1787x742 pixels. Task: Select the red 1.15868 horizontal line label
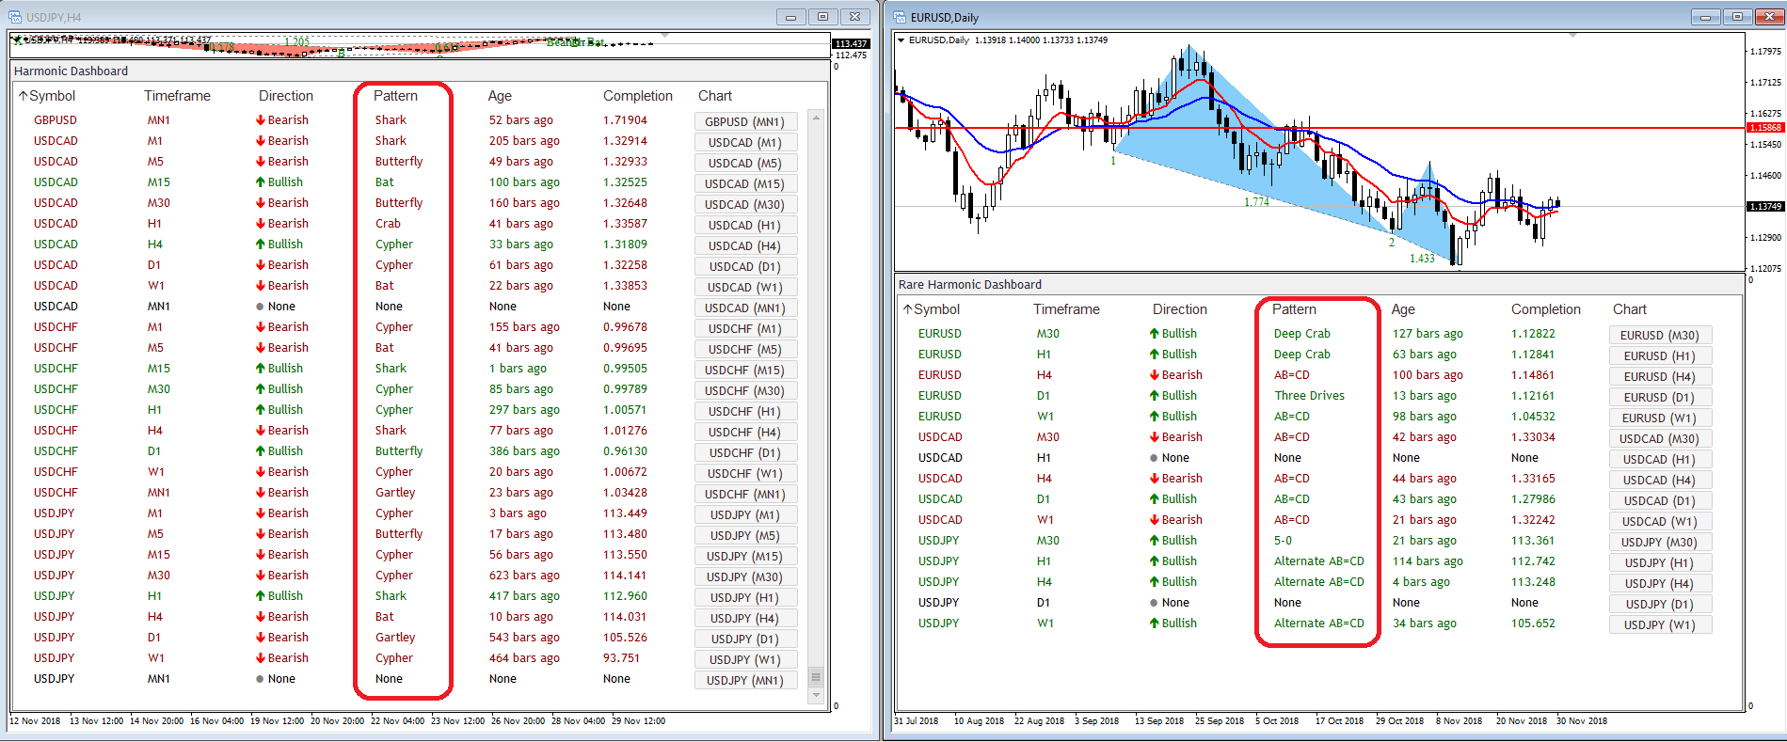[1765, 128]
